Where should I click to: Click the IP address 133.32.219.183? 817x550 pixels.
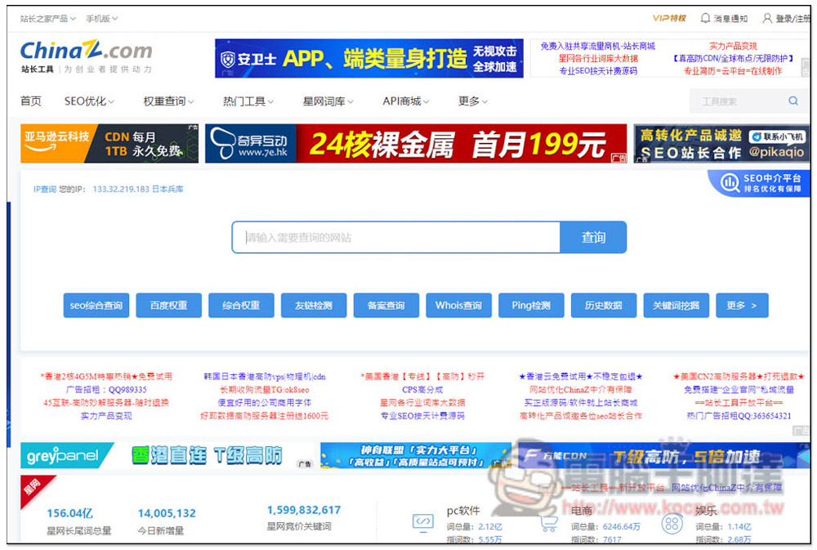click(x=121, y=190)
